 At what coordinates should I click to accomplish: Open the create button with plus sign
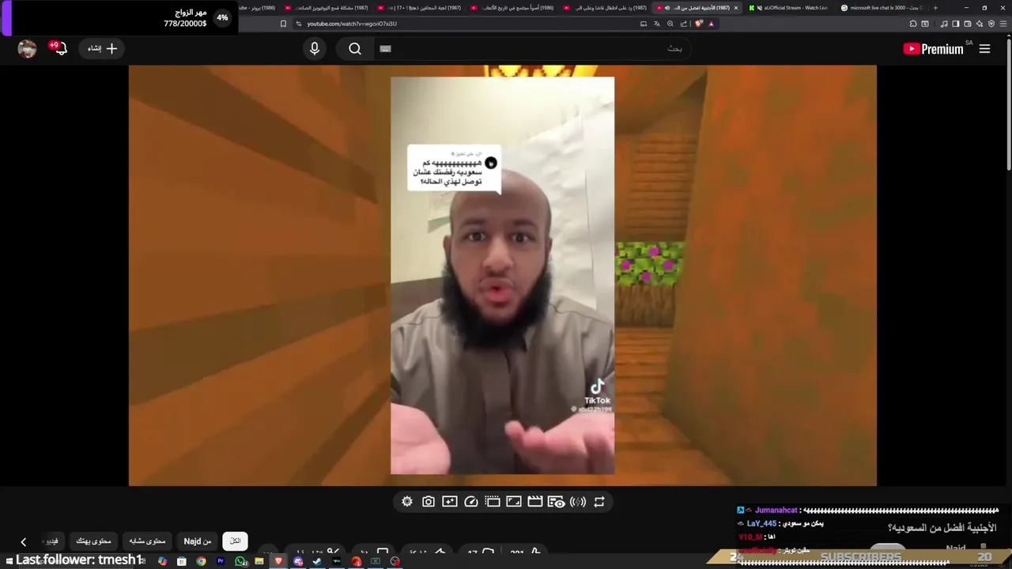pyautogui.click(x=102, y=49)
